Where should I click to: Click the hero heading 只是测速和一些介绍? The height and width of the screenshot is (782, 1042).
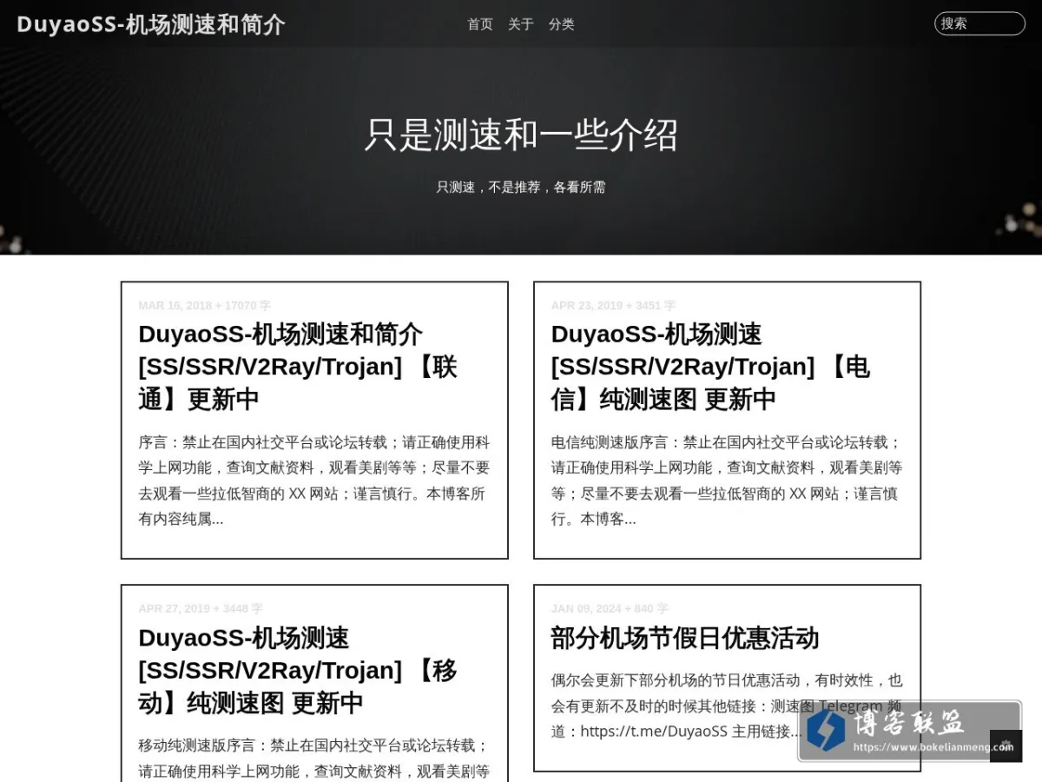521,135
